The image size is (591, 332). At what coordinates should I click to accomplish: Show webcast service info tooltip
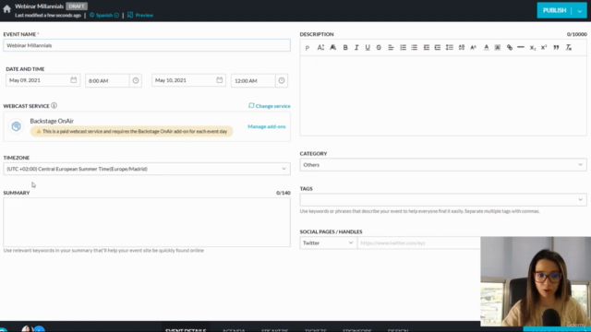point(54,106)
